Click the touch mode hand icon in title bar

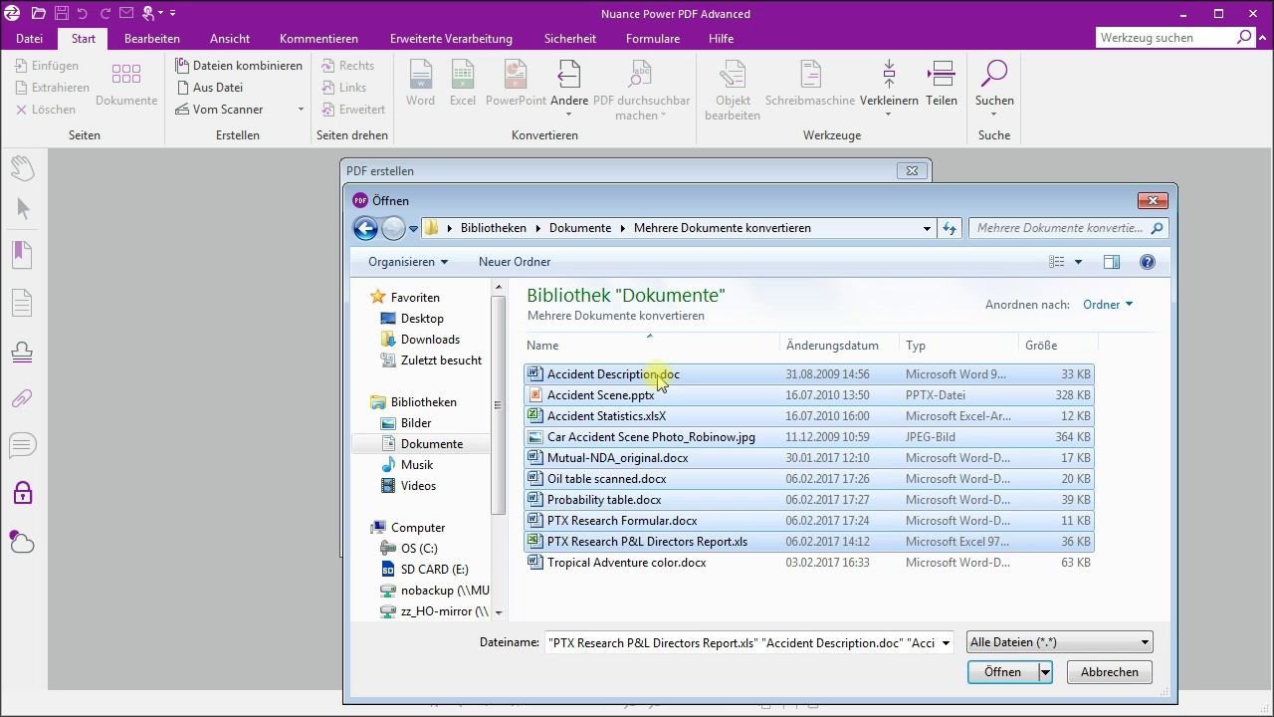click(x=150, y=14)
